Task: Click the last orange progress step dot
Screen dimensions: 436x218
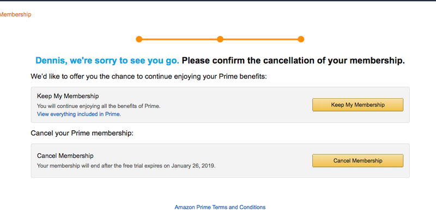Action: tap(301, 39)
